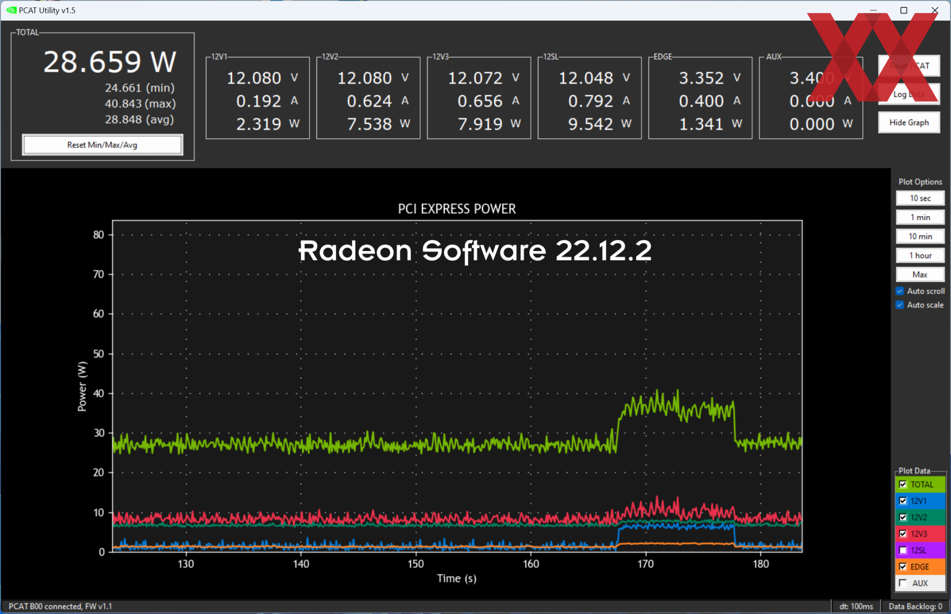Click the 130 tick on time axis
The image size is (951, 614).
pos(186,564)
